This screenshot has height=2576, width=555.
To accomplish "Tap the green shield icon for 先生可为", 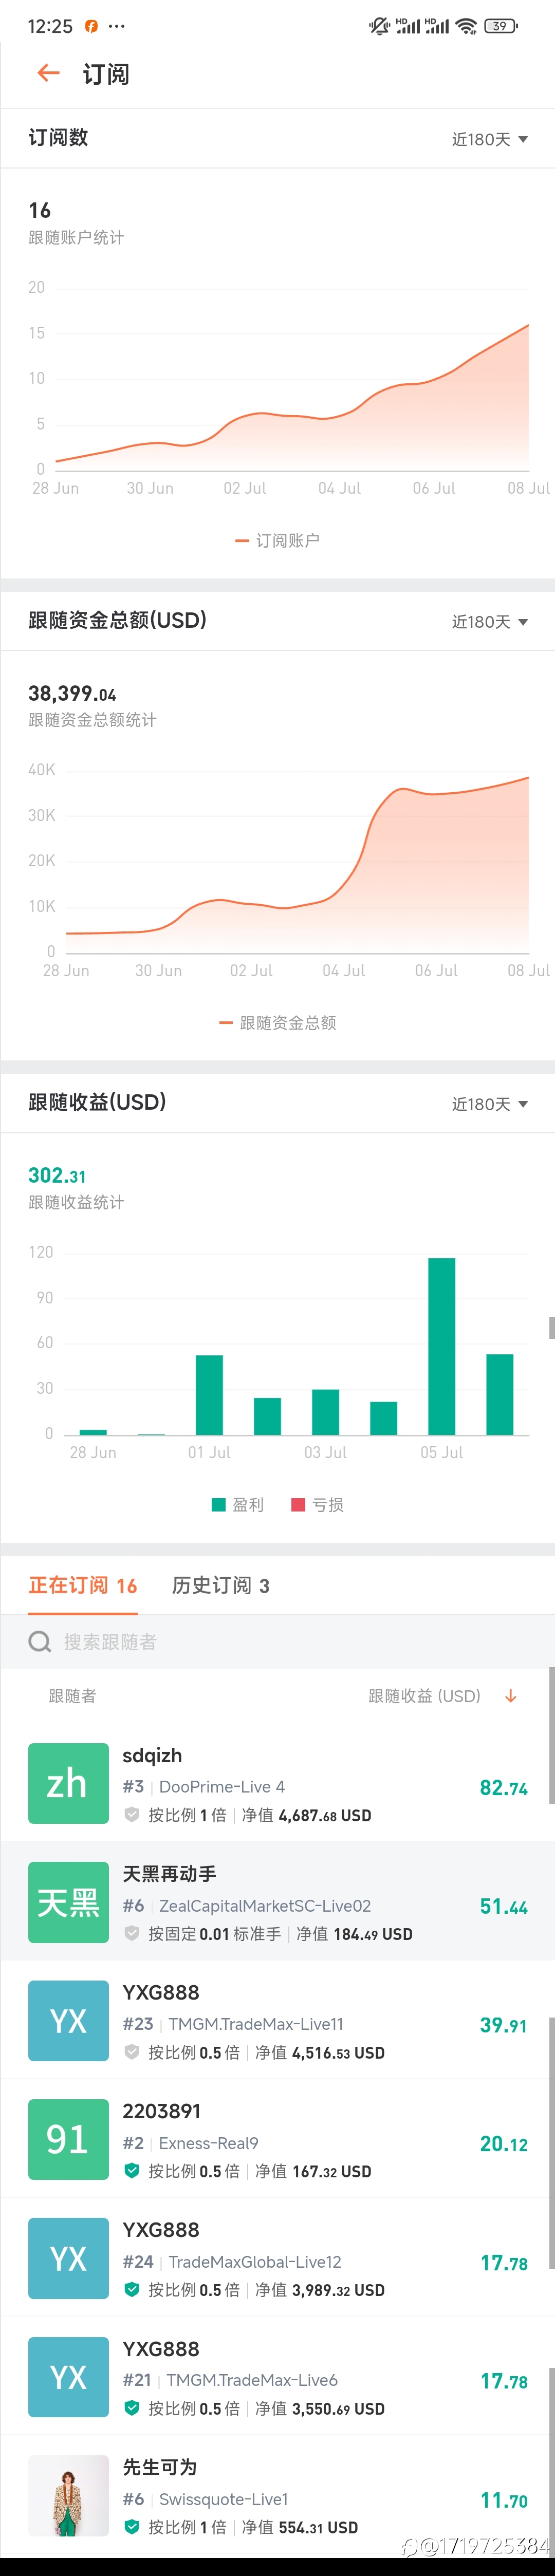I will point(131,2527).
